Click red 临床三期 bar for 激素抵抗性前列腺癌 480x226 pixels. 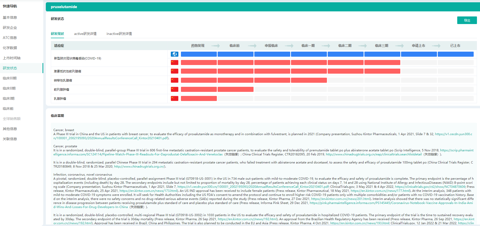pyautogui.click(x=382, y=71)
